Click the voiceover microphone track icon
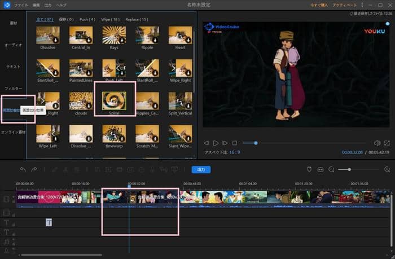The height and width of the screenshot is (259, 395). point(6,251)
